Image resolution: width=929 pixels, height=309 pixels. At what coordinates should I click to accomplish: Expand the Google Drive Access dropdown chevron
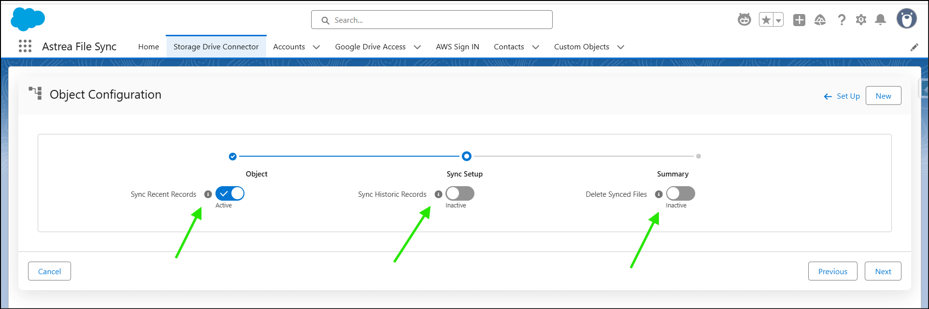click(417, 47)
